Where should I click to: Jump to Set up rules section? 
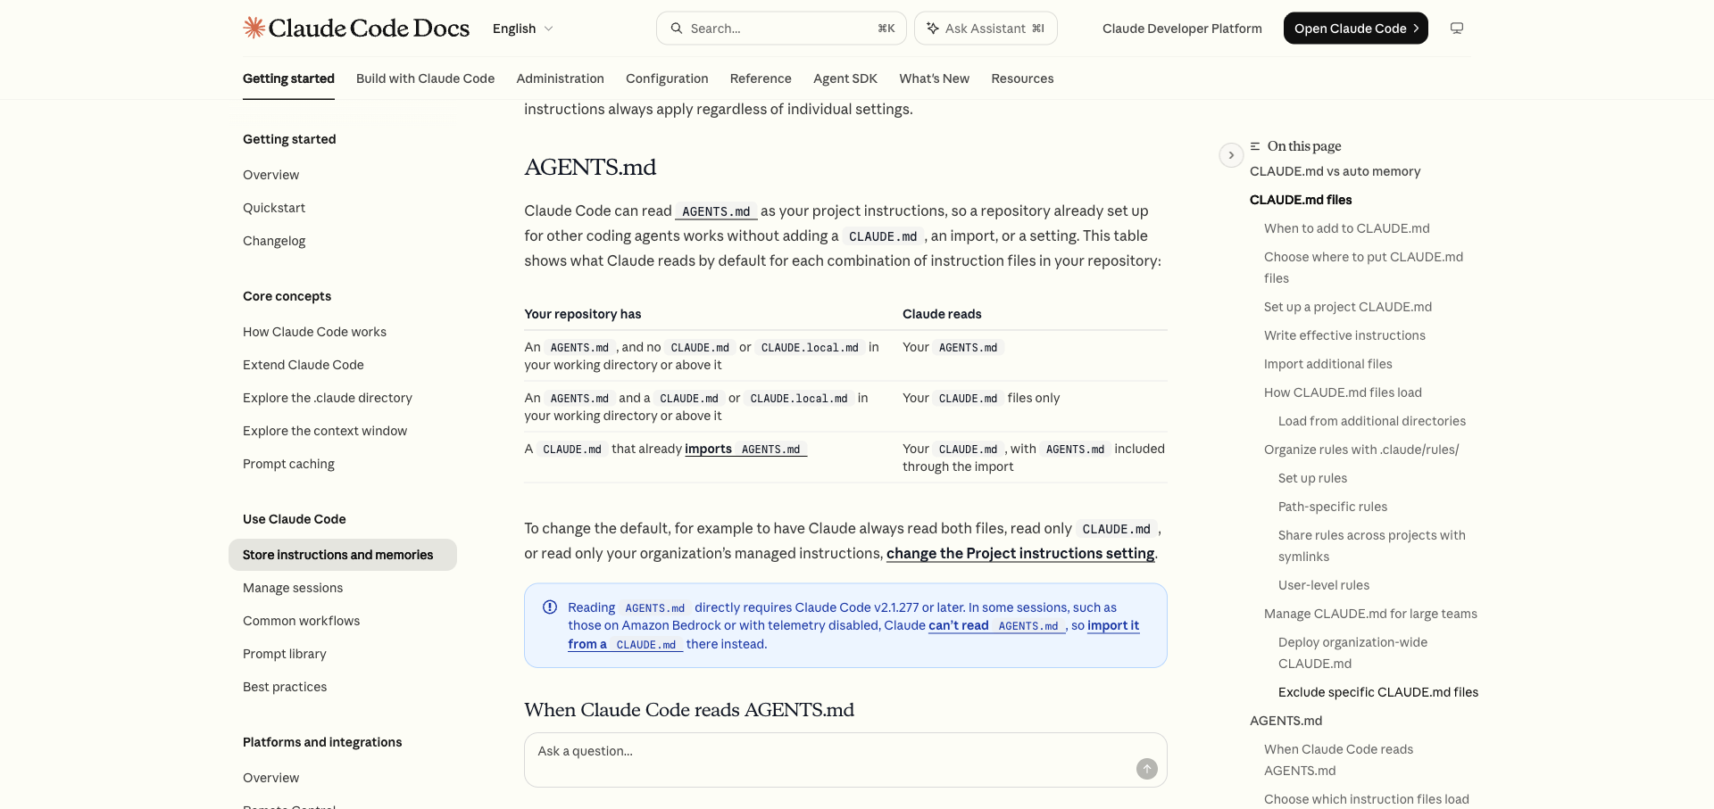click(x=1312, y=478)
